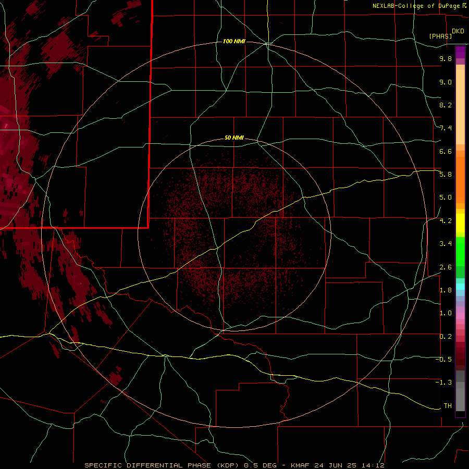Click the 4.2 value on the color scale

tap(446, 221)
